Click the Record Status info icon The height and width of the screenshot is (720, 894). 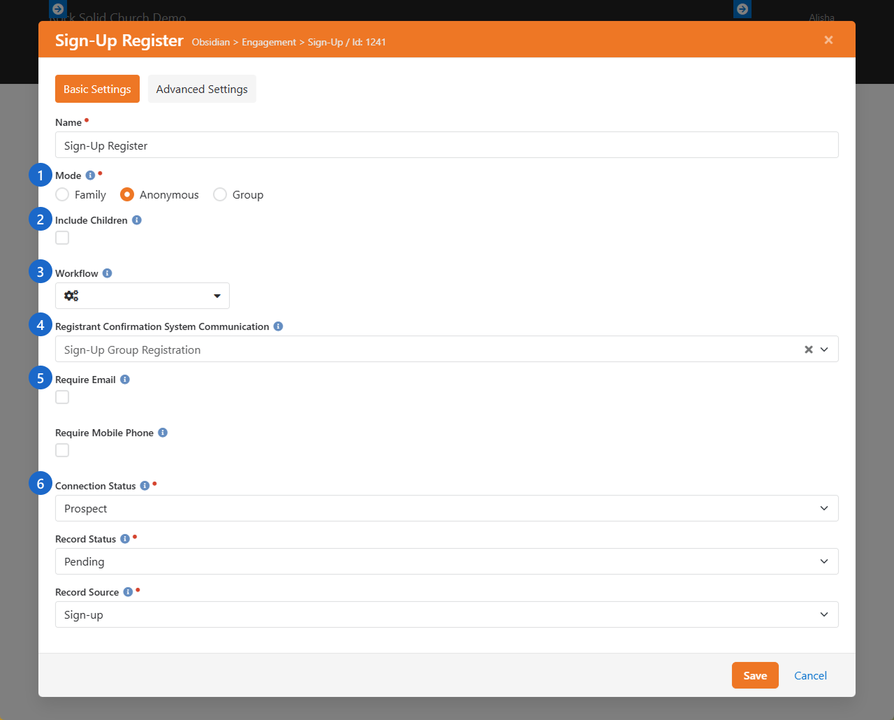pos(125,539)
